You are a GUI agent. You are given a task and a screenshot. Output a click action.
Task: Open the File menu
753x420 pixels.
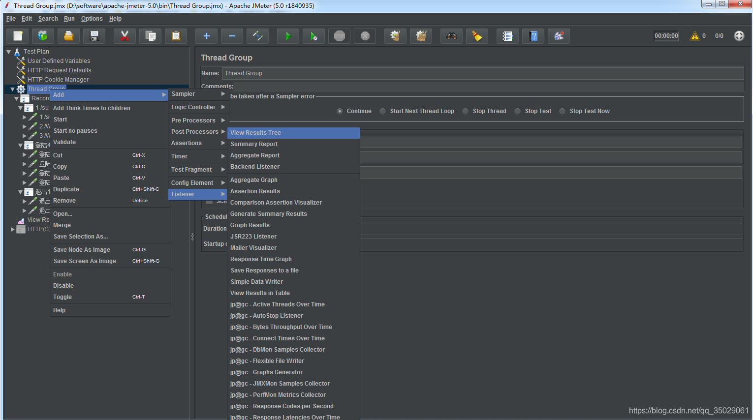(11, 19)
